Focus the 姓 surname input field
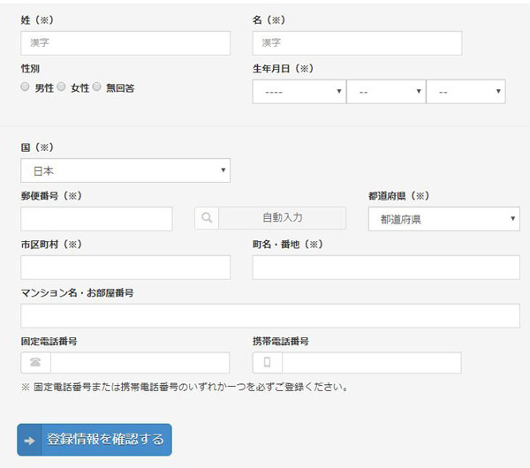The height and width of the screenshot is (468, 530). 125,43
